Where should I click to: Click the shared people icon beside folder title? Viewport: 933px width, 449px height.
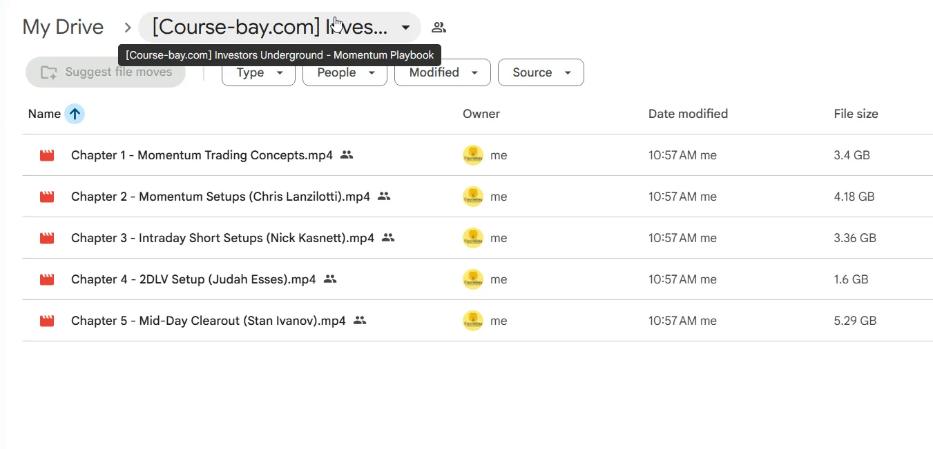(439, 28)
